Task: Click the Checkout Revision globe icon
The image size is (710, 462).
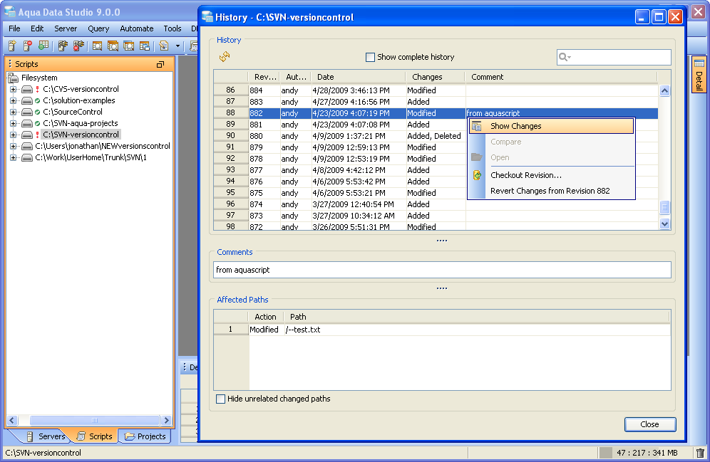Action: point(477,175)
